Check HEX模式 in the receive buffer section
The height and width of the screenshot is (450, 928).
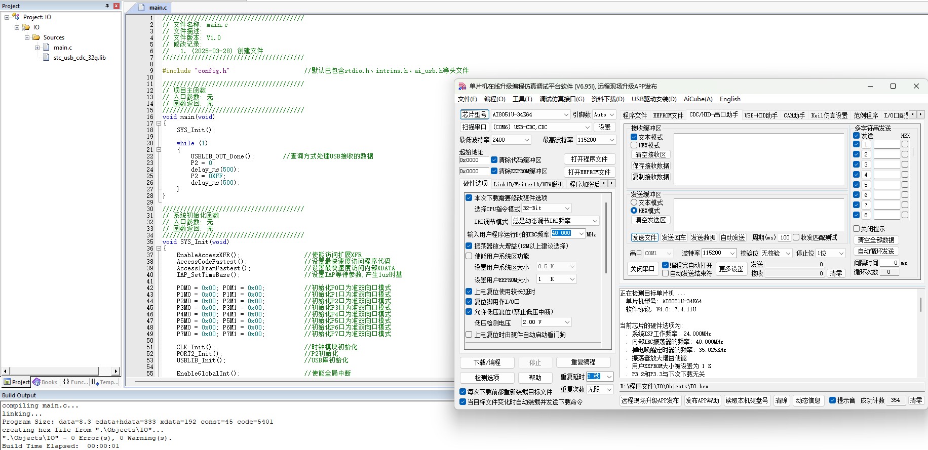pos(634,145)
